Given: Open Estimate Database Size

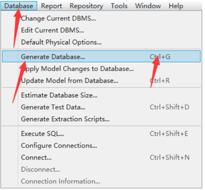Looking at the screenshot, I should (x=101, y=95).
